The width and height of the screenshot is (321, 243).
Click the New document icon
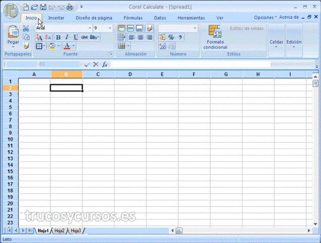(x=26, y=7)
